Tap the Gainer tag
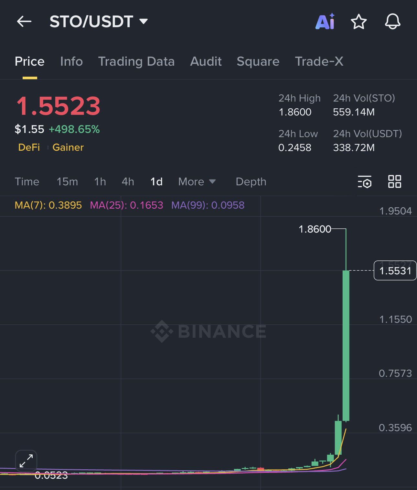The width and height of the screenshot is (417, 490). click(68, 147)
